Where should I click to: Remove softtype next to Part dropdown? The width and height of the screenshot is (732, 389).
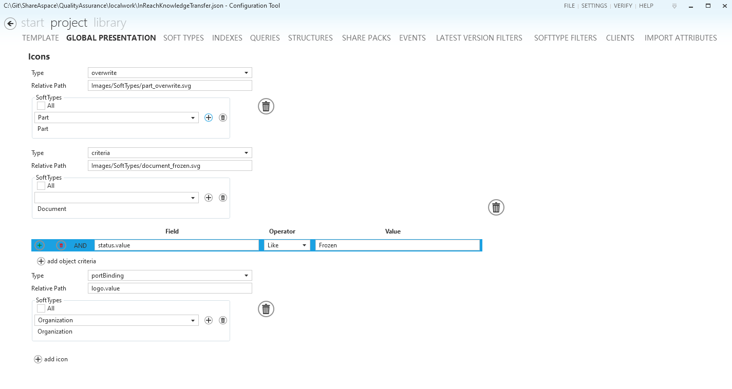click(222, 118)
